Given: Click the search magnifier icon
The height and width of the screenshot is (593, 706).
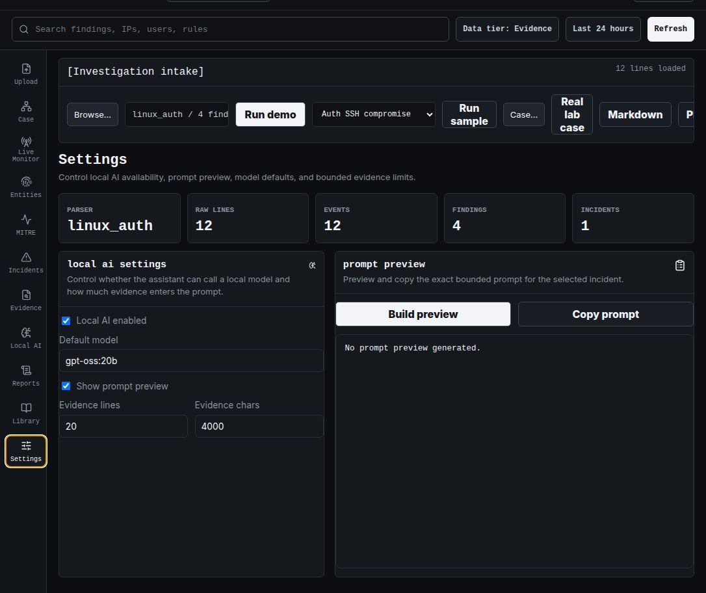Looking at the screenshot, I should coord(24,29).
